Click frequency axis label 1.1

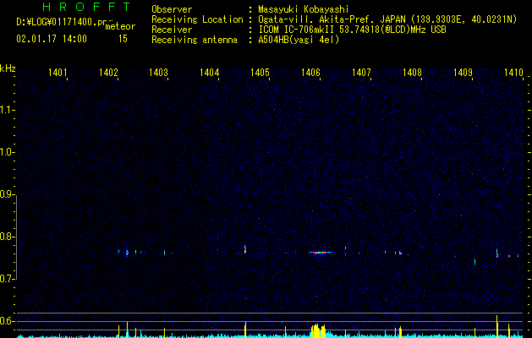tap(7, 110)
